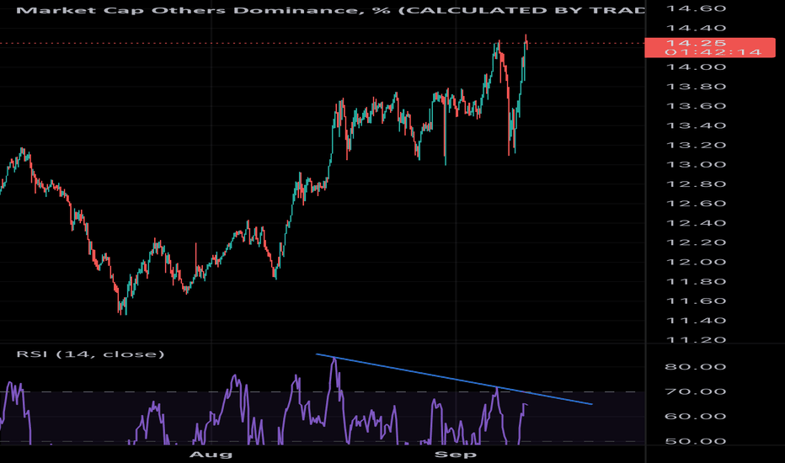Viewport: 785px width, 463px height.
Task: Click the 11.20 price axis label
Action: pyautogui.click(x=696, y=340)
